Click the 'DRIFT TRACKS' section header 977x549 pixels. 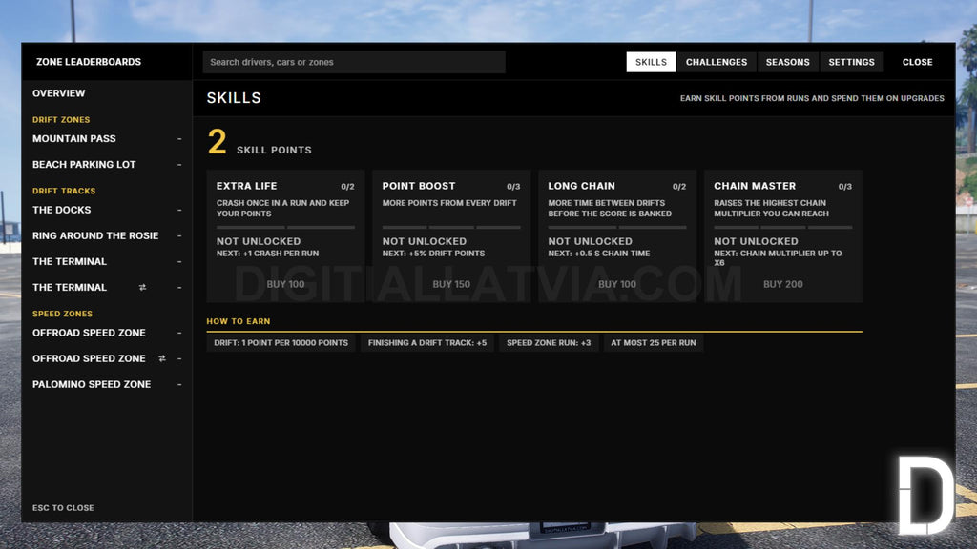click(64, 191)
